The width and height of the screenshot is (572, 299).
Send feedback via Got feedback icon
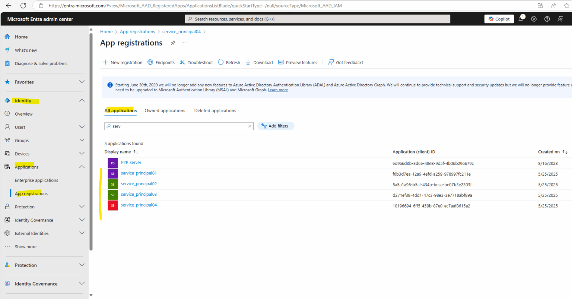345,62
